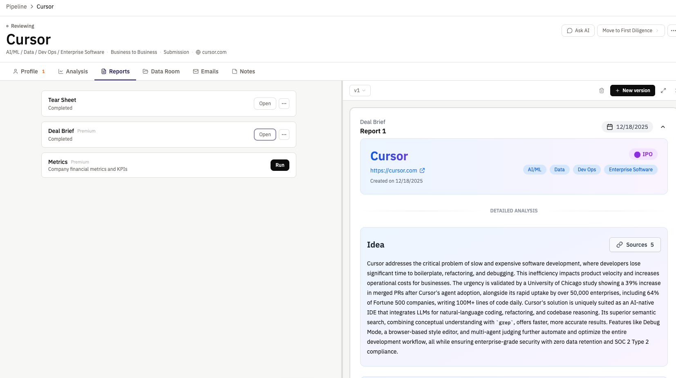View Sources 5 for Idea section
The height and width of the screenshot is (378, 676).
coord(635,245)
